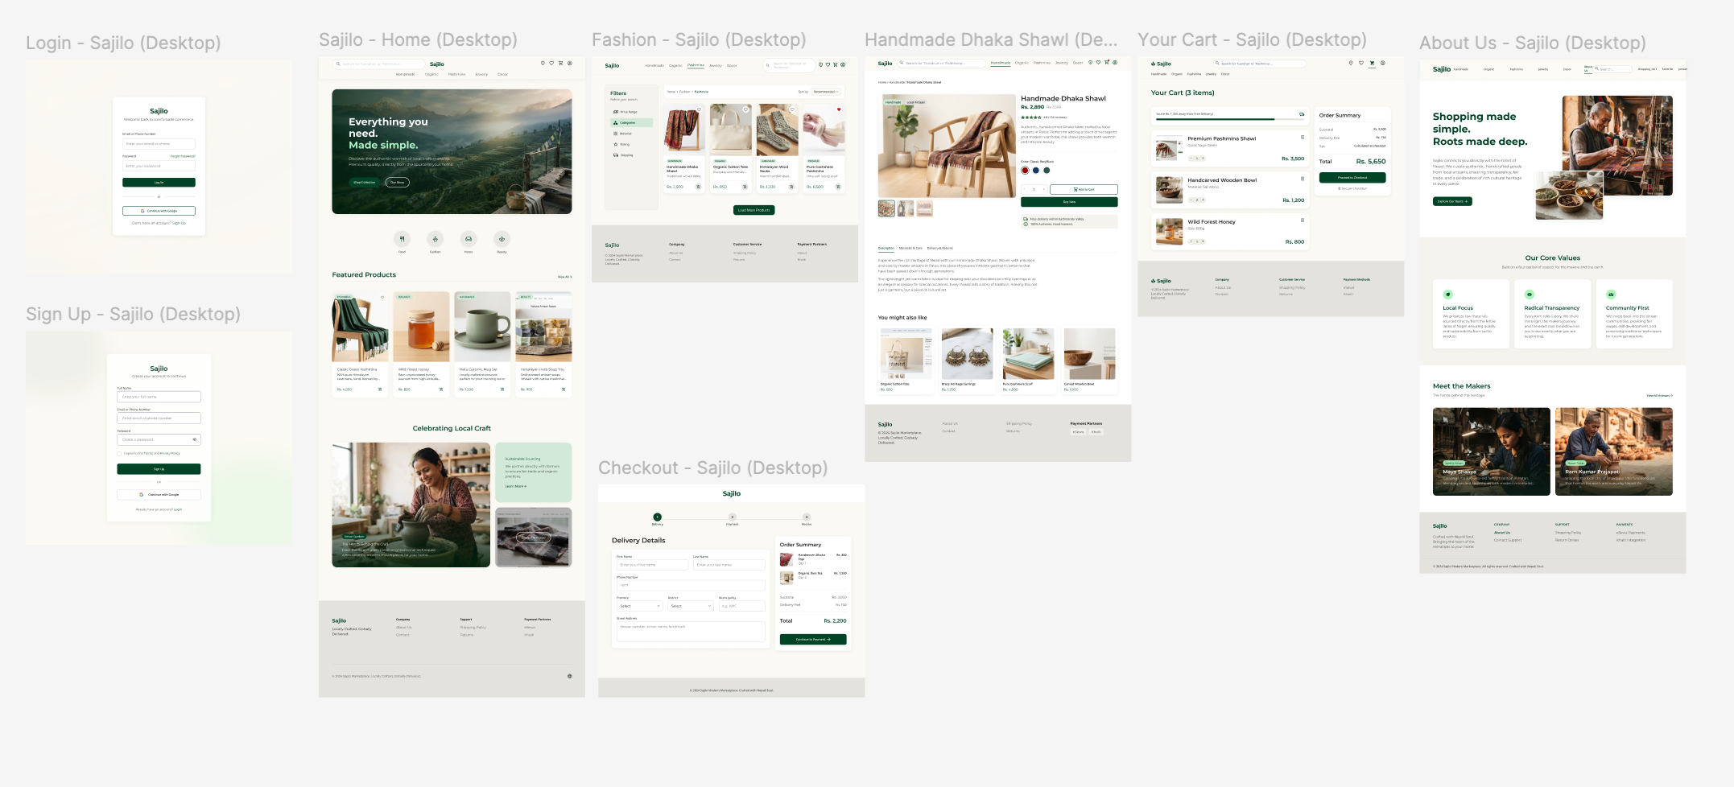Add Himalayan Wool Socks card to cart
Viewport: 1734px width, 787px height.
pos(792,187)
